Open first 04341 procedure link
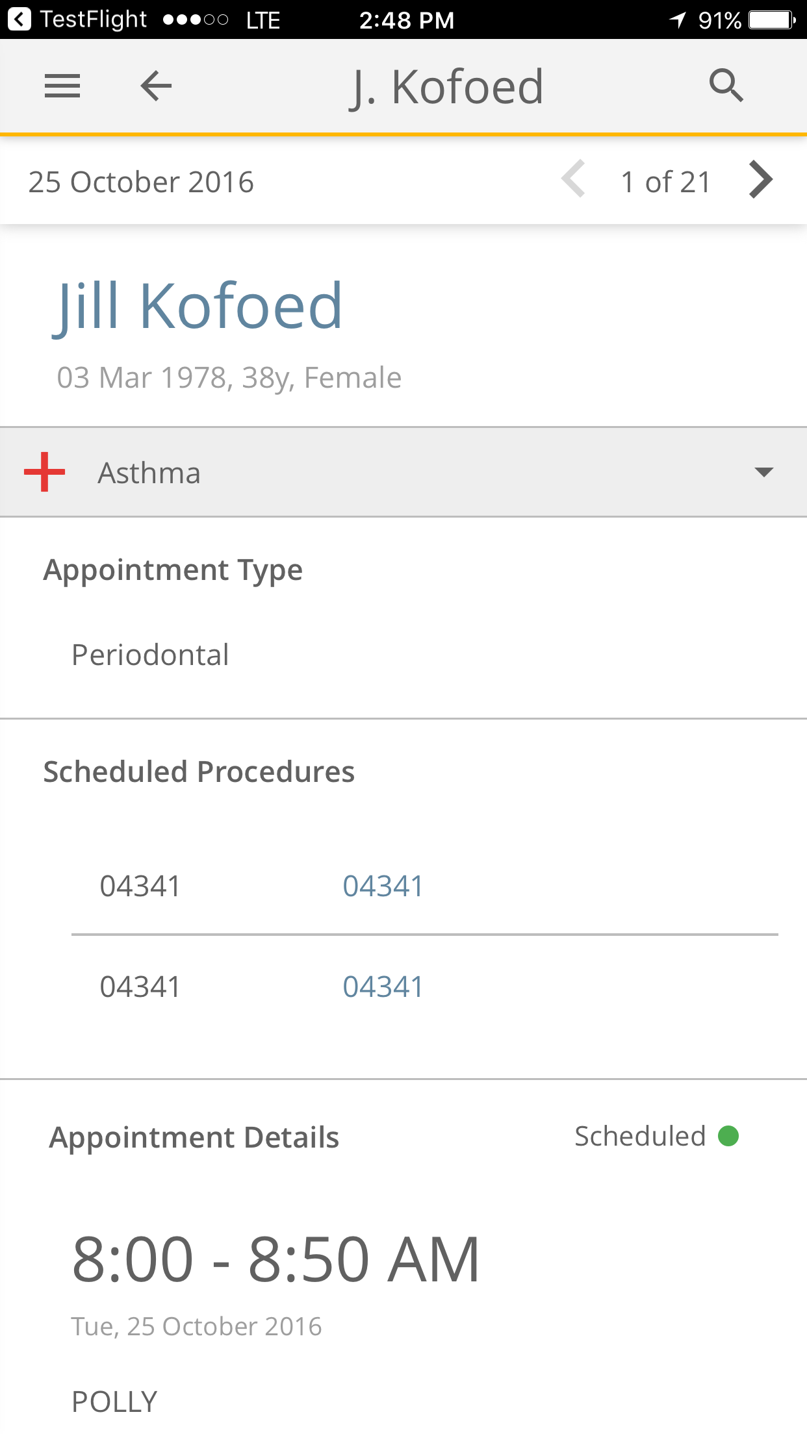Viewport: 807px width, 1434px height. click(383, 886)
